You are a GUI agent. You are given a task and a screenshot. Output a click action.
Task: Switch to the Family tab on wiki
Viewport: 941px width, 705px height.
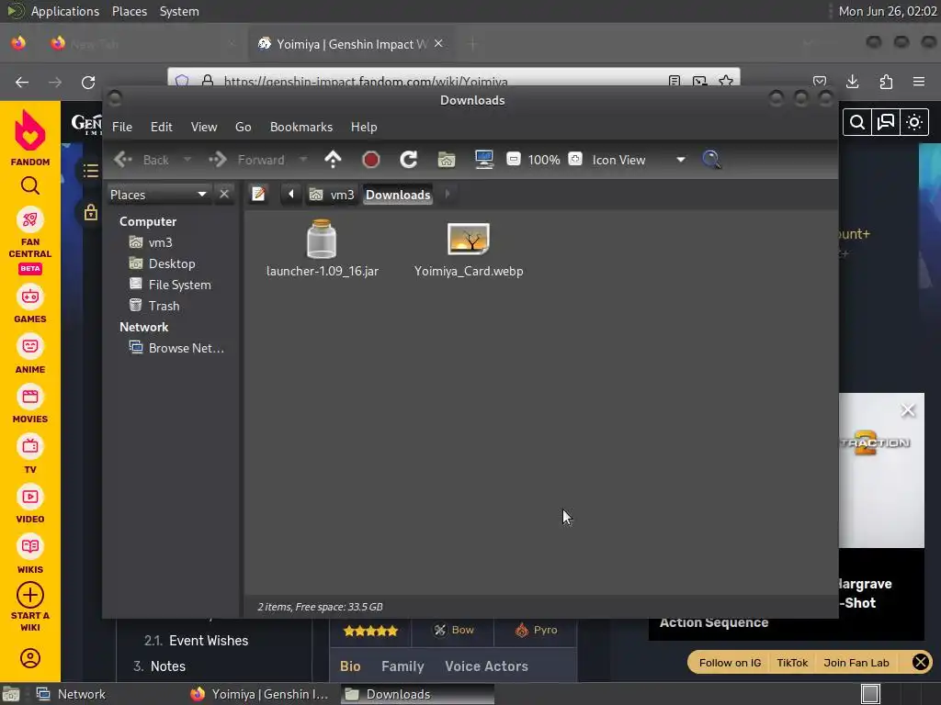(x=402, y=666)
